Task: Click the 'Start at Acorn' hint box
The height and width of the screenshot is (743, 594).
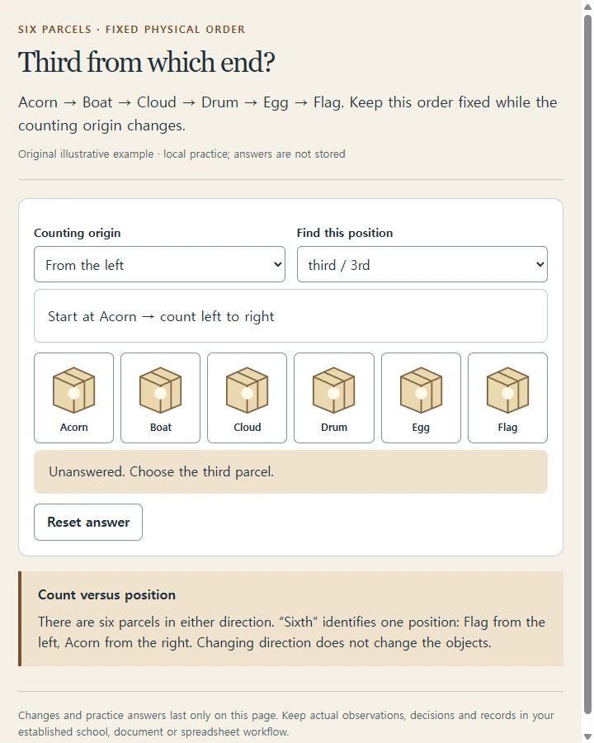Action: click(x=291, y=316)
